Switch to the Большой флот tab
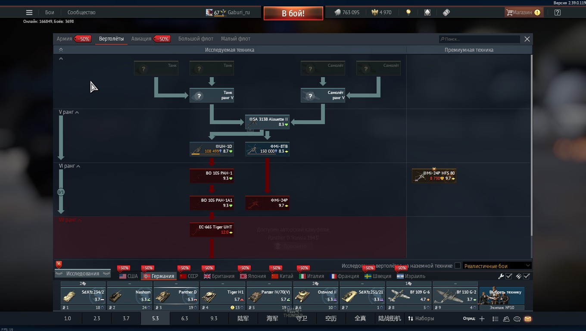 pyautogui.click(x=196, y=39)
